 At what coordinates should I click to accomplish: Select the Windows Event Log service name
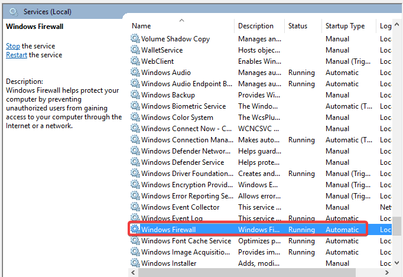172,218
